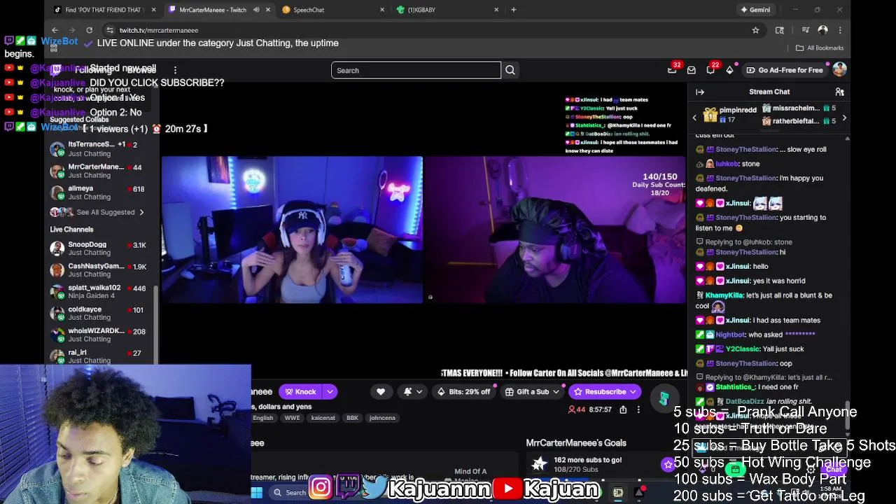
Task: Collapse the Stream Chat panel arrow
Action: click(700, 92)
